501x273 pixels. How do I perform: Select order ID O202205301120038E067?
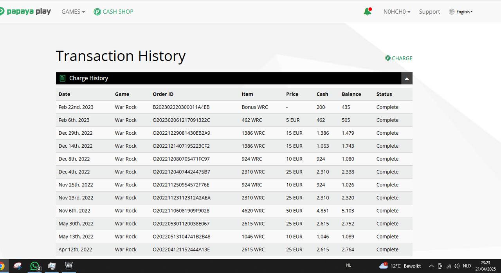[x=181, y=223]
